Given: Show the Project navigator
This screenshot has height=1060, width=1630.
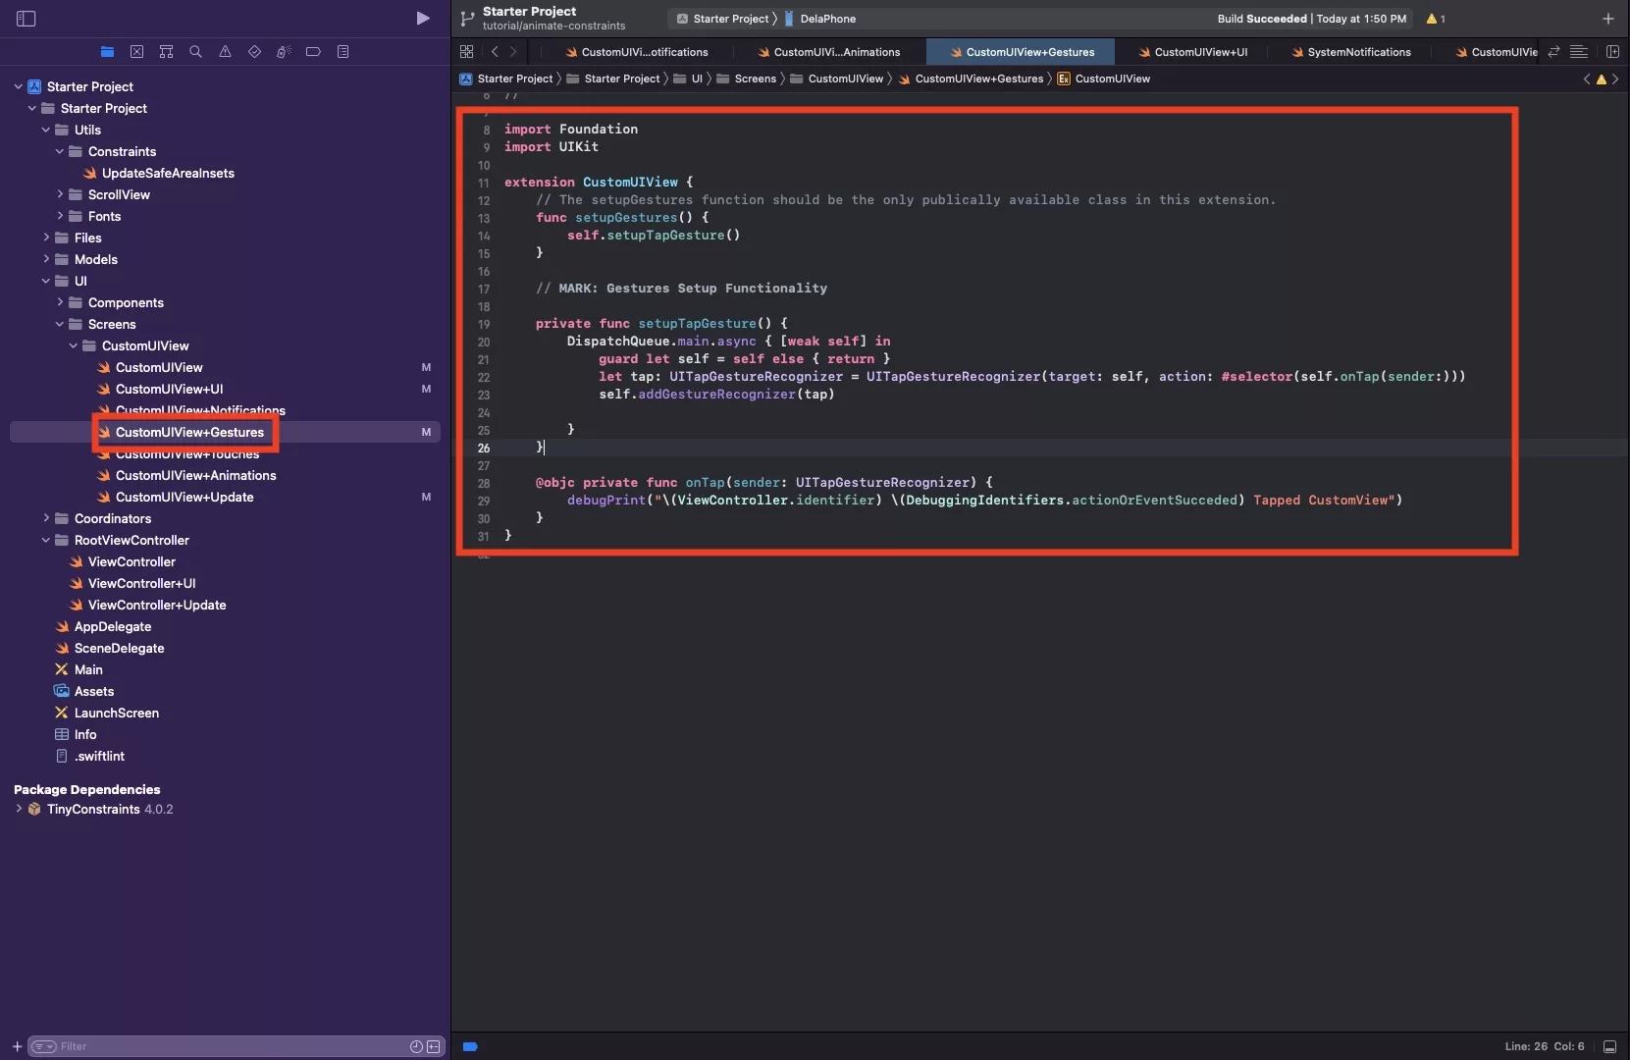Looking at the screenshot, I should [x=107, y=52].
